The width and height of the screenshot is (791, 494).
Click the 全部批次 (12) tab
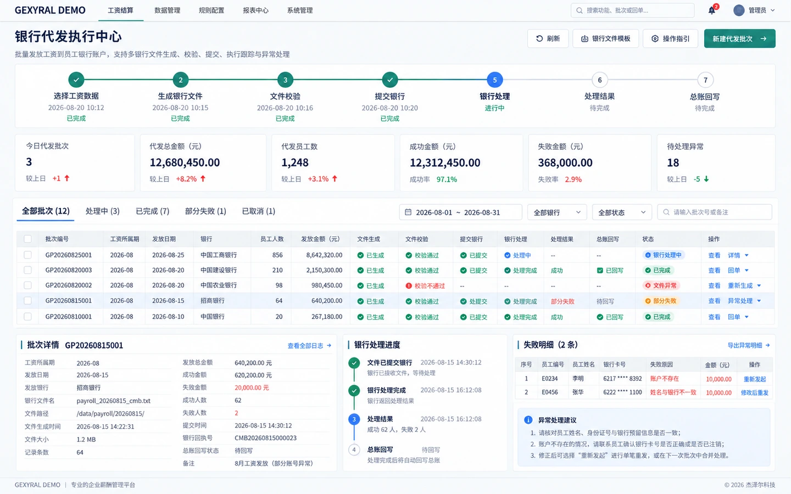pos(46,211)
